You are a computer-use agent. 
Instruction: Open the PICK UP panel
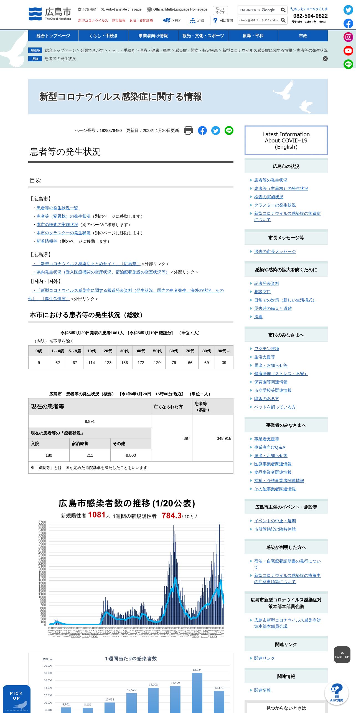17,699
